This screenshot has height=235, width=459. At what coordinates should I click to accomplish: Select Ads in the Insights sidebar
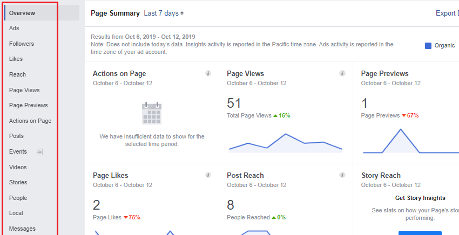(x=14, y=29)
